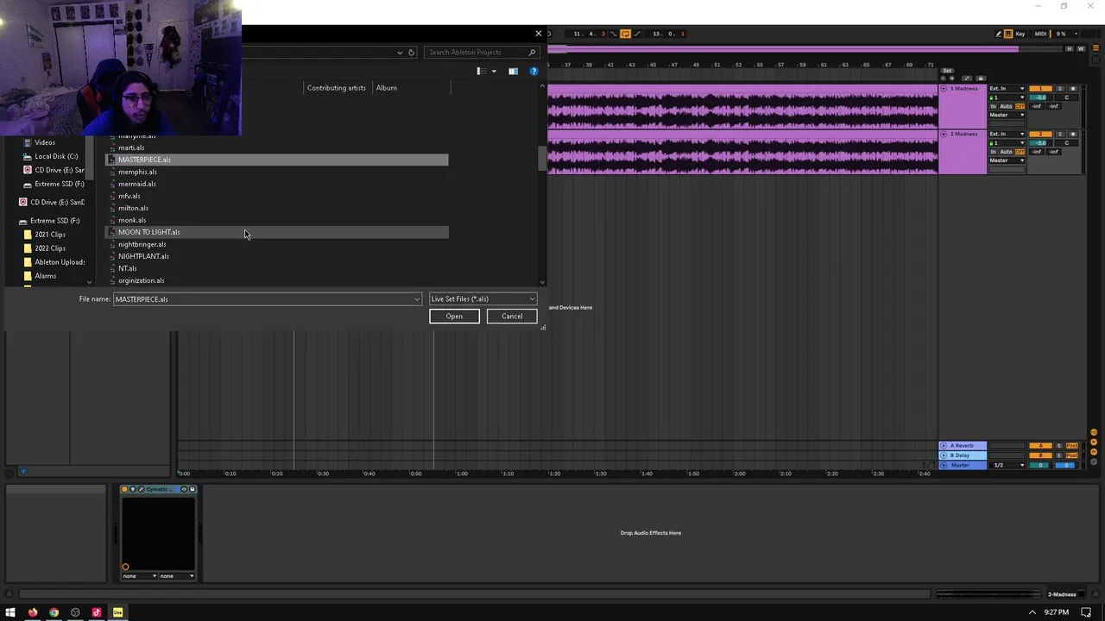Click the blue help icon in dialog
This screenshot has height=621, width=1105.
534,71
